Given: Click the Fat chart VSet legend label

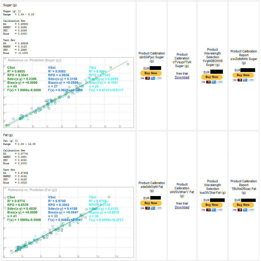Looking at the screenshot, I should pyautogui.click(x=52, y=197).
